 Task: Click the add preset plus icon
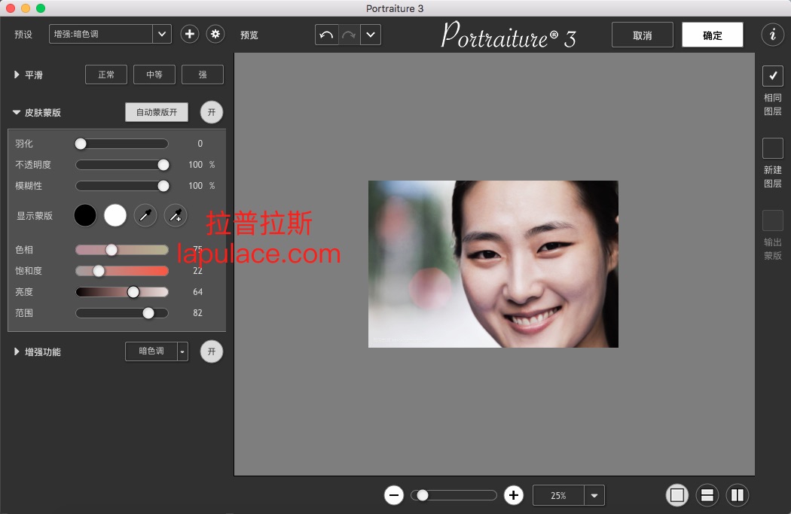tap(190, 34)
